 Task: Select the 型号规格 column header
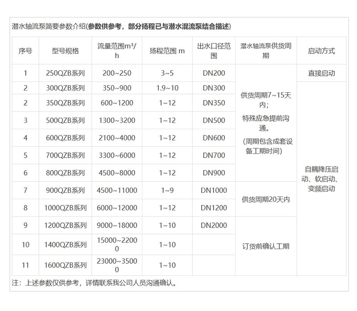coord(65,51)
